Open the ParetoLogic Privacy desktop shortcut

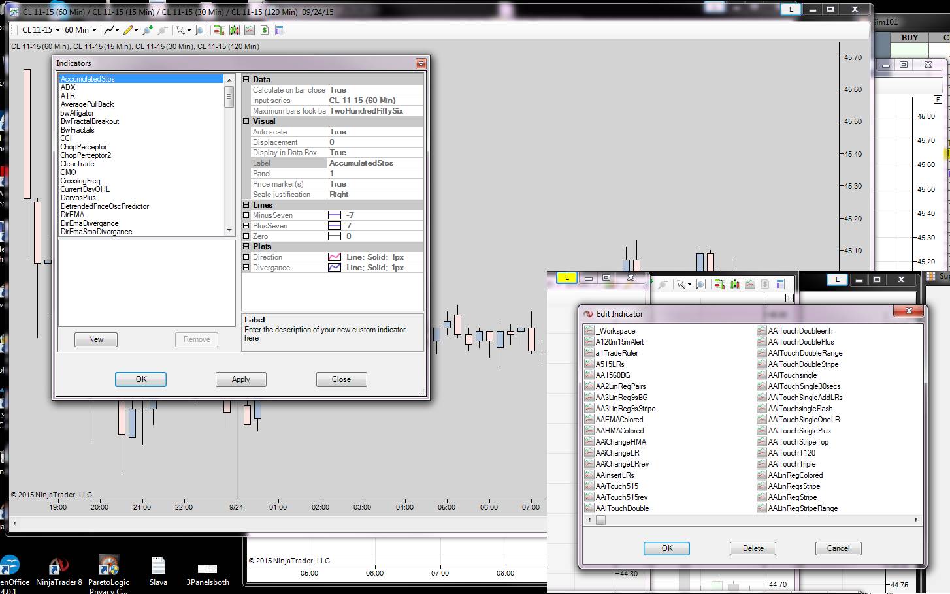(x=108, y=574)
